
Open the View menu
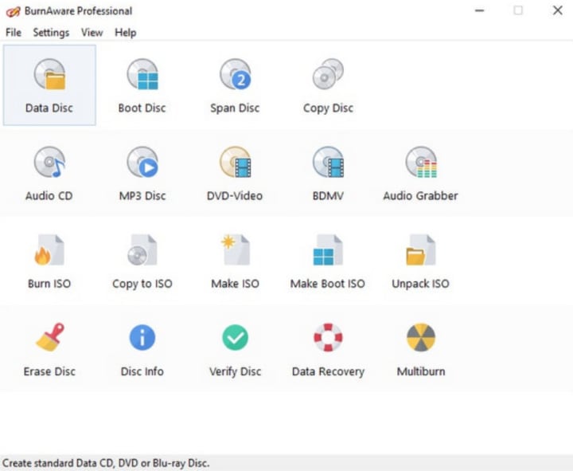pyautogui.click(x=92, y=33)
